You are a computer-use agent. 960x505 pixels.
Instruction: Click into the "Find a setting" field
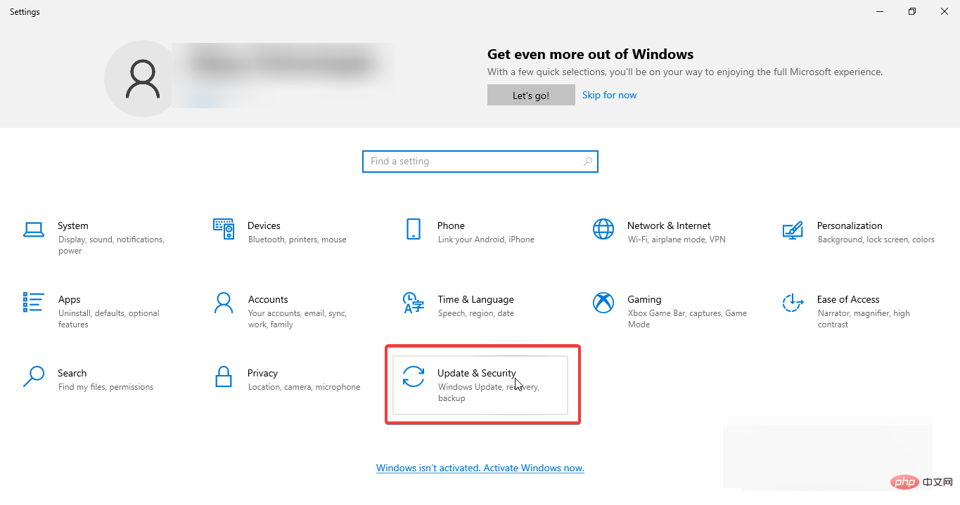480,161
